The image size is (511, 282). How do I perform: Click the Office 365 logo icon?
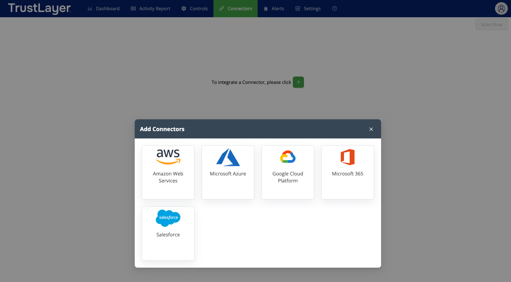coord(347,157)
